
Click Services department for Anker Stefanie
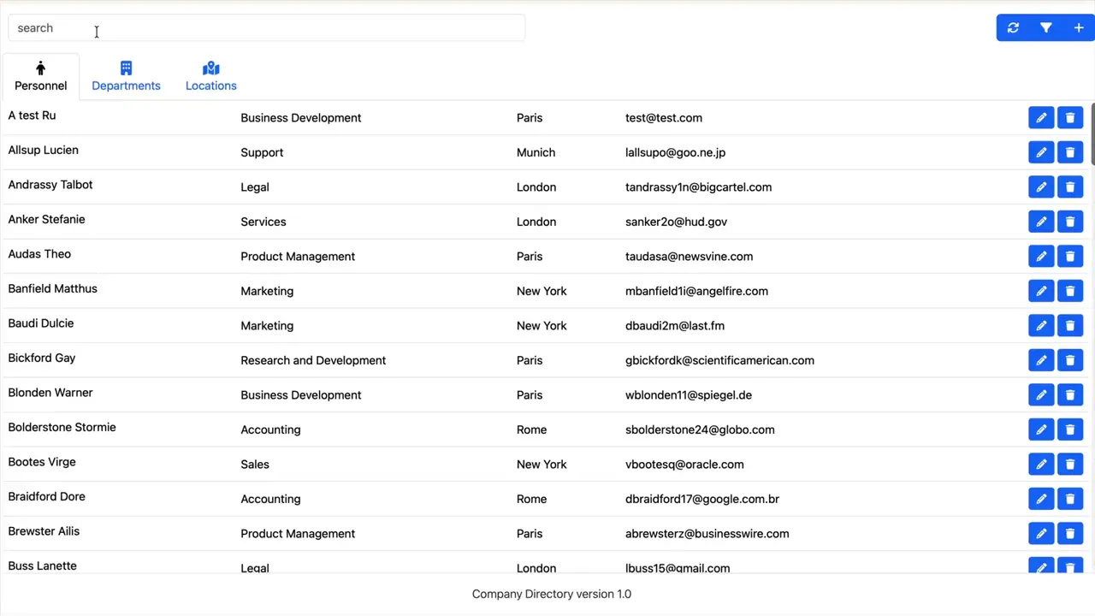[x=263, y=222]
